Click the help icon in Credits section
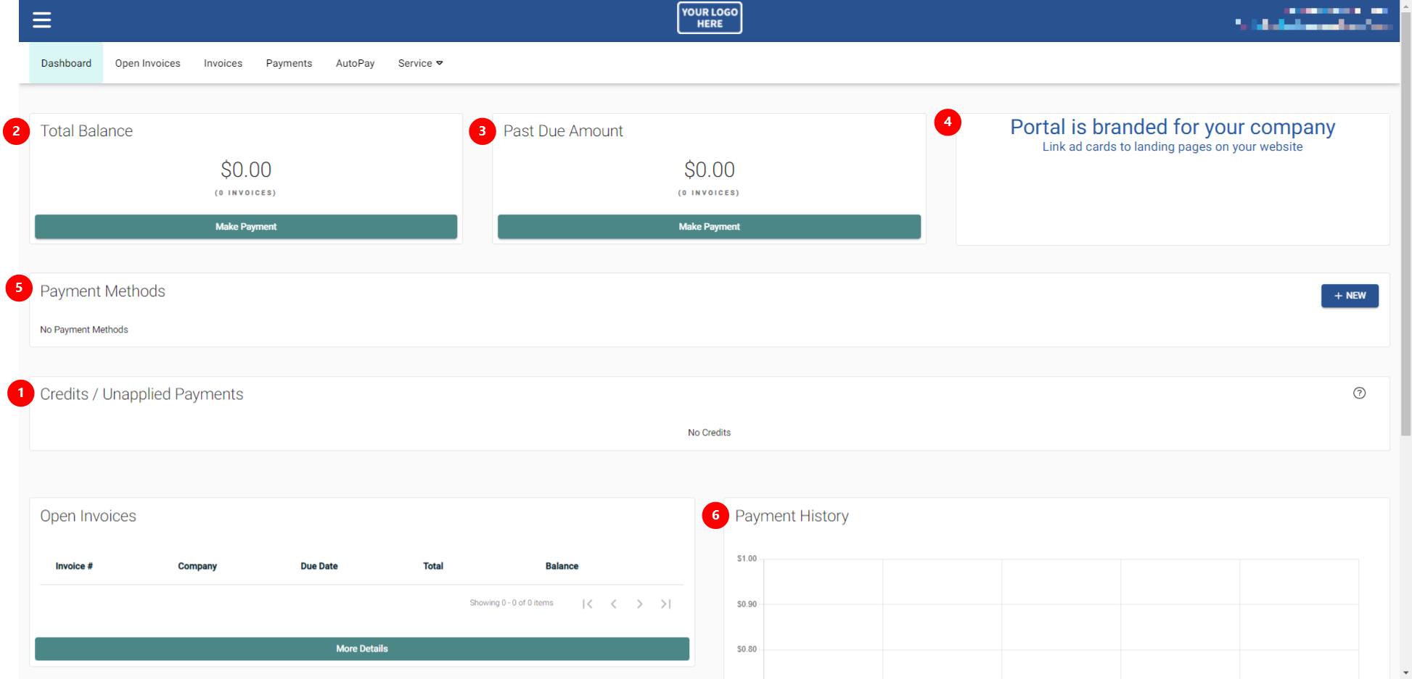 click(x=1359, y=393)
